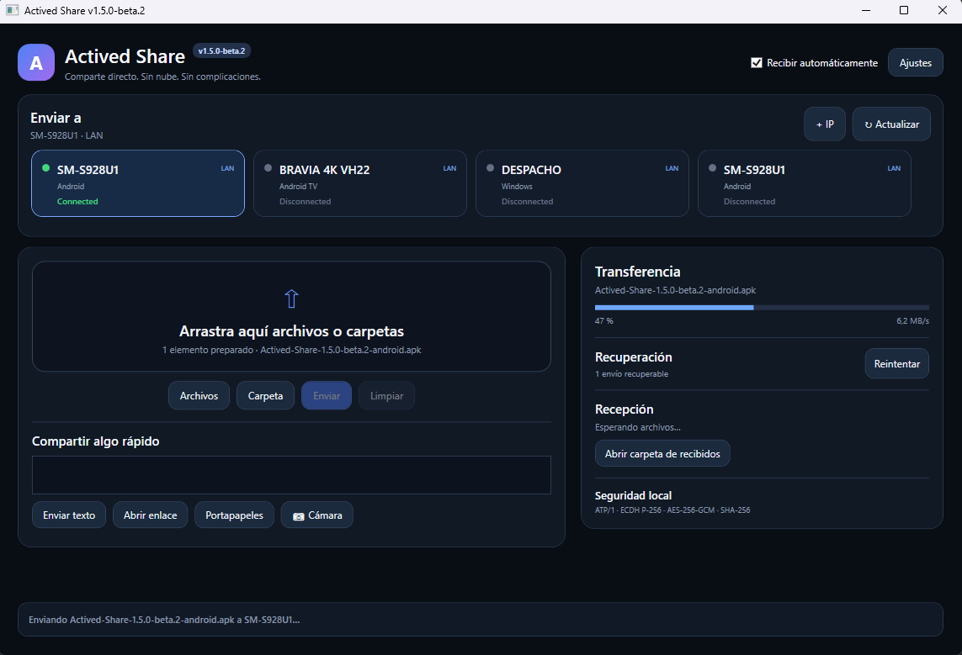Click the 6,2 MB/s transfer speed text
The image size is (962, 655).
[x=912, y=321]
